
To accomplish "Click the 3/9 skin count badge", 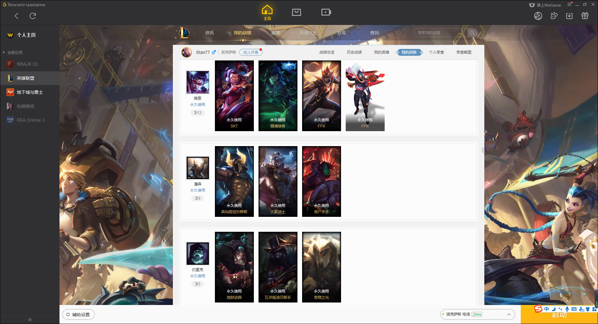I will point(197,198).
